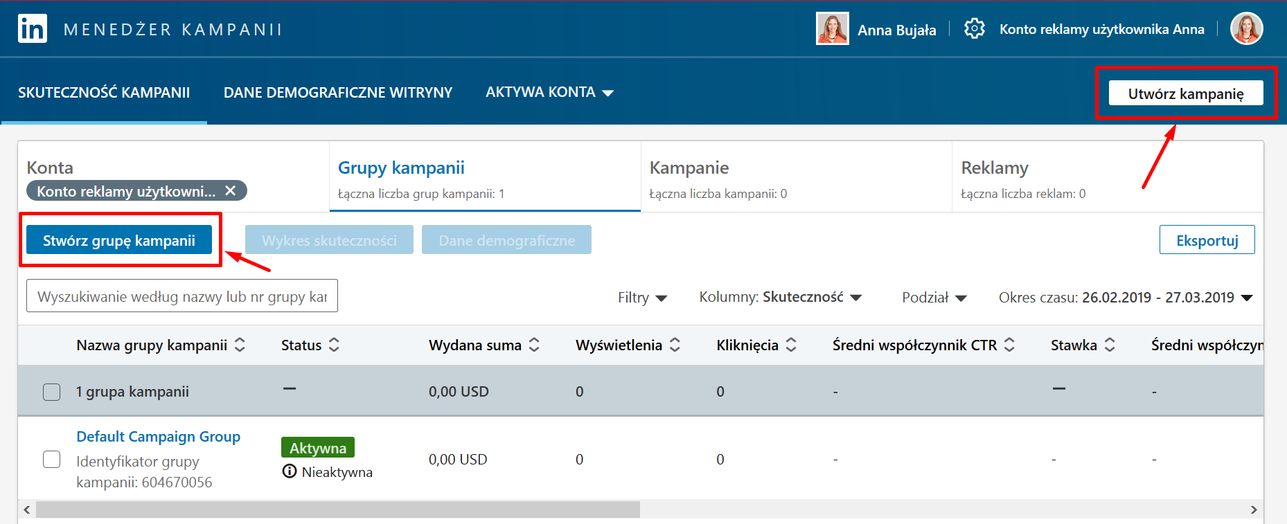Sort by Kliknięcia column arrows

tap(791, 345)
